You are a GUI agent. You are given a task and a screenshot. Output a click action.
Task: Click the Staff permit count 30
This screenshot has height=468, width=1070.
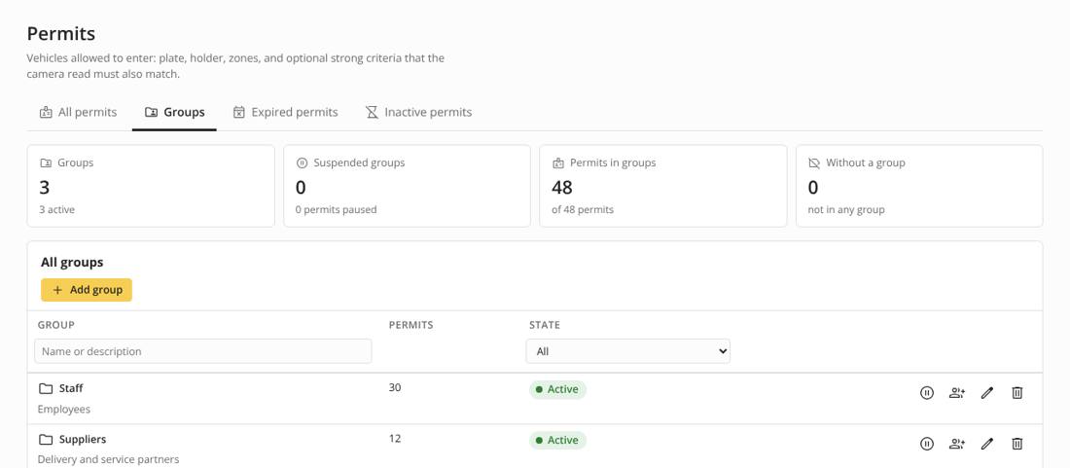click(x=395, y=388)
